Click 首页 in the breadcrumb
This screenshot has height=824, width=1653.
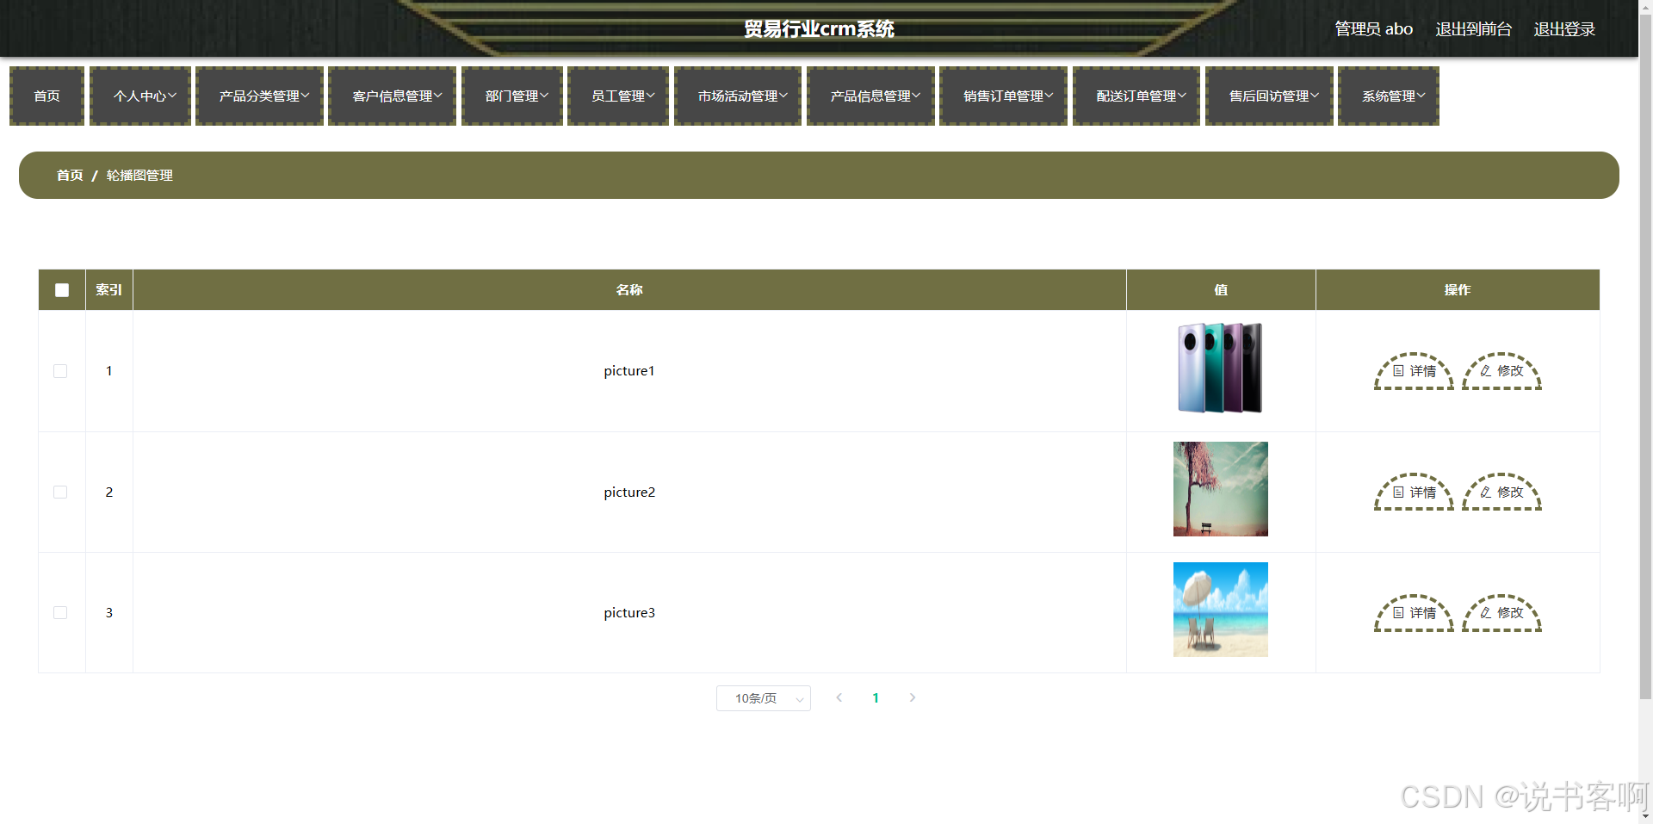[x=70, y=176]
